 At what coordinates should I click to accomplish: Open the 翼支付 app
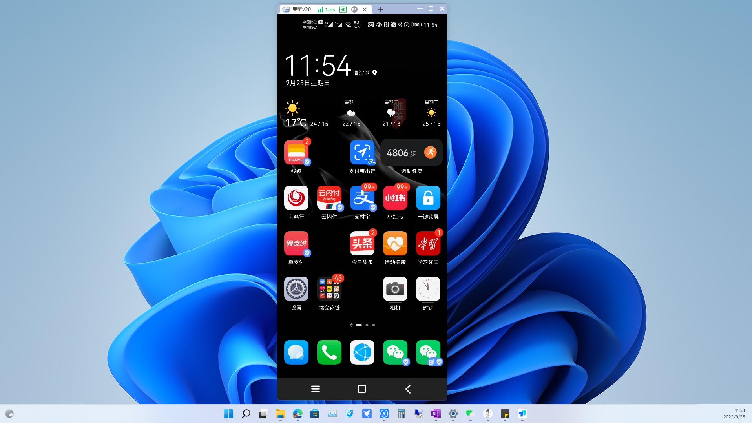pyautogui.click(x=296, y=244)
